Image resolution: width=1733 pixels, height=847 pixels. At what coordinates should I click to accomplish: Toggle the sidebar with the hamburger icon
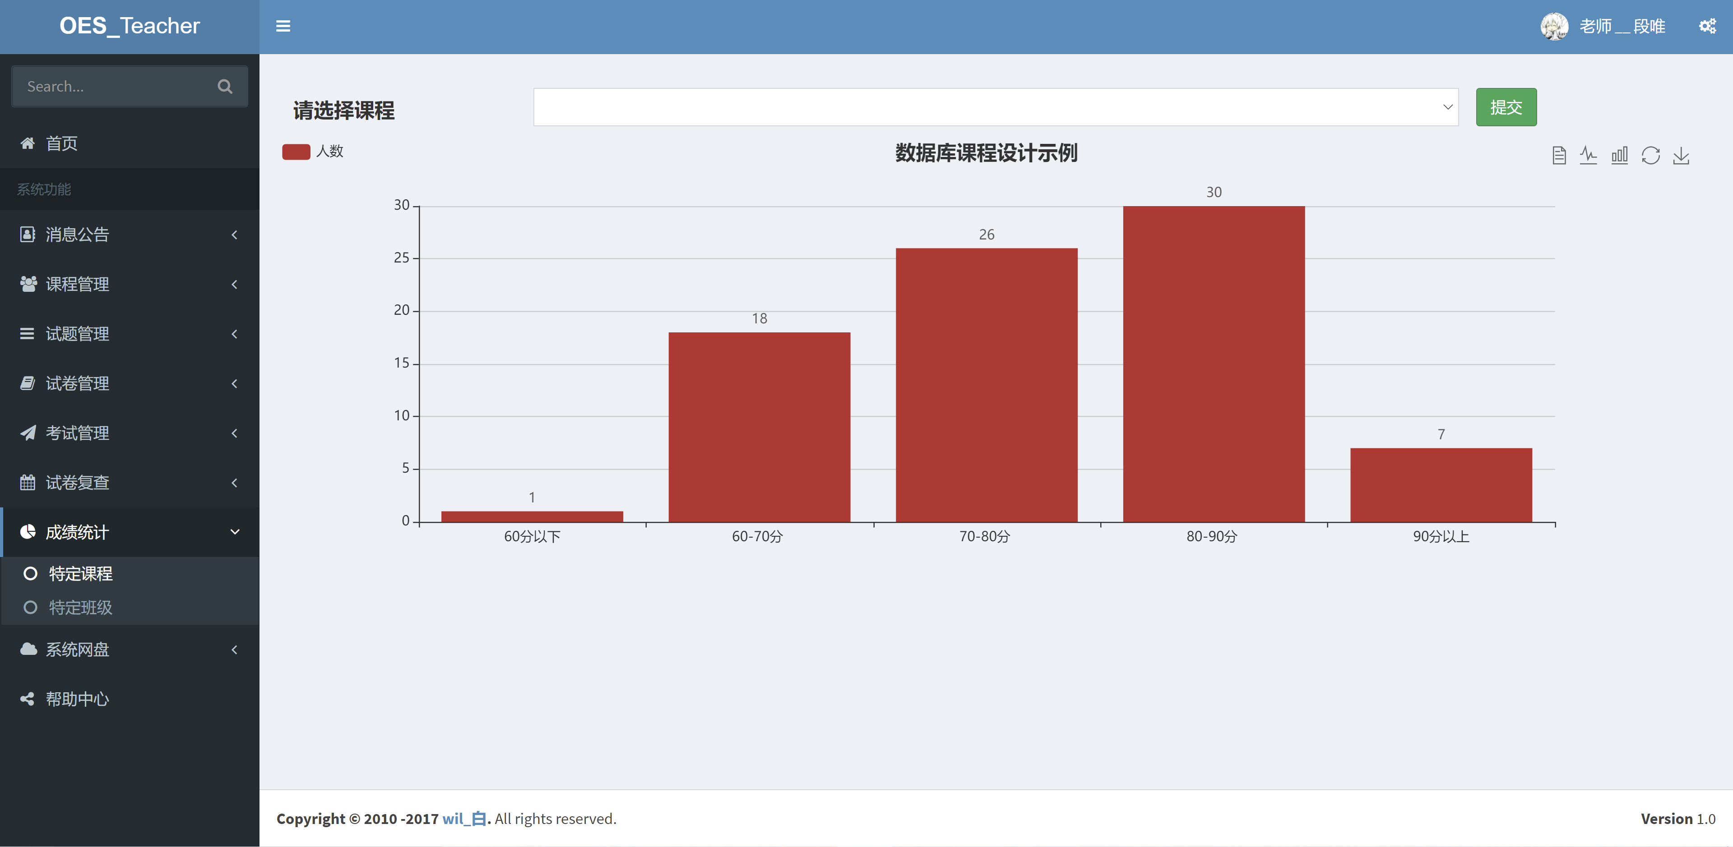[283, 26]
